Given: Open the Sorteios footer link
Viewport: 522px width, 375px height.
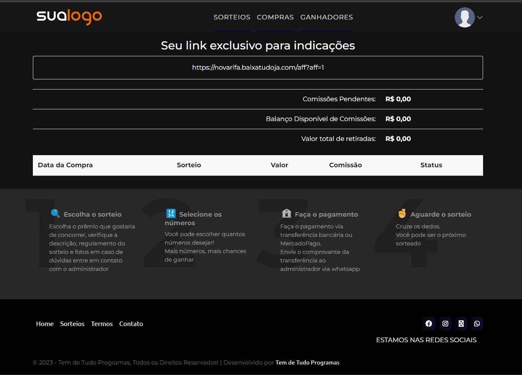Looking at the screenshot, I should click(x=72, y=324).
